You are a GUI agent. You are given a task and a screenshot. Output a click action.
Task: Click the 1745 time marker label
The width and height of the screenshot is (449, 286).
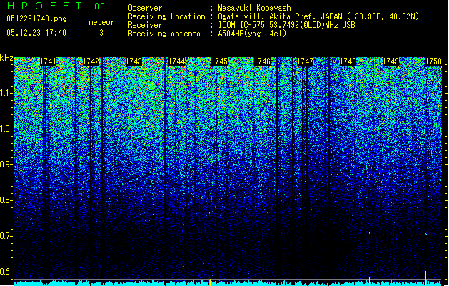tap(219, 61)
